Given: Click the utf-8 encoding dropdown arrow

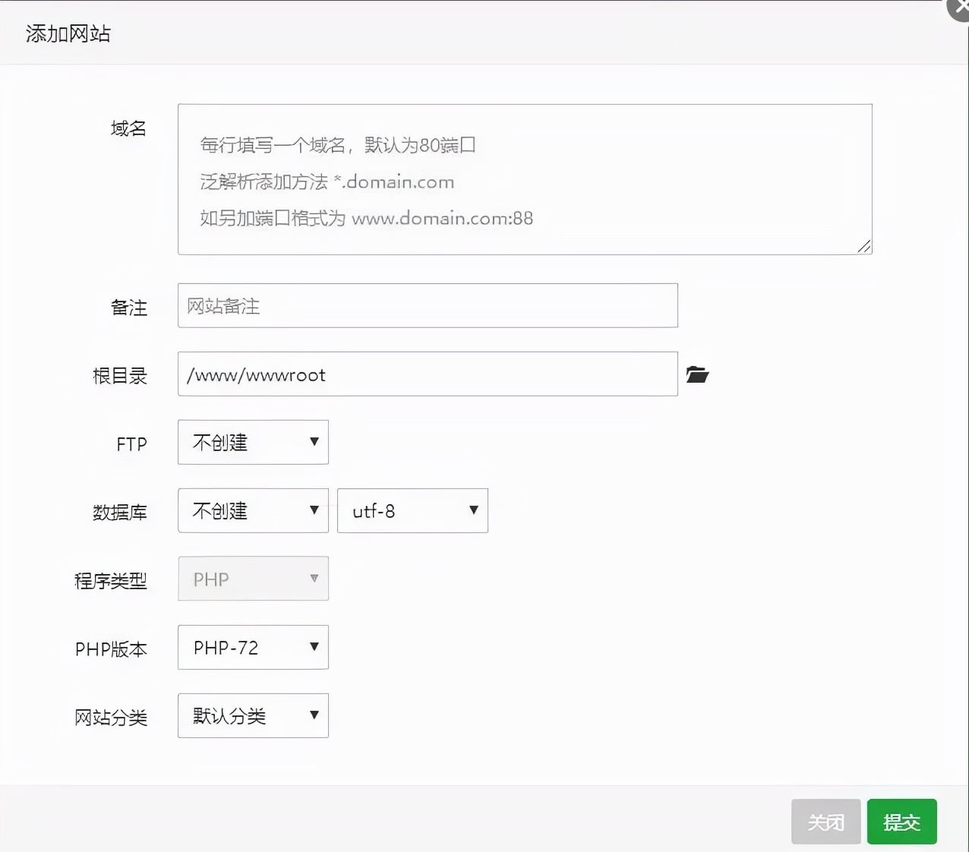Looking at the screenshot, I should point(473,510).
